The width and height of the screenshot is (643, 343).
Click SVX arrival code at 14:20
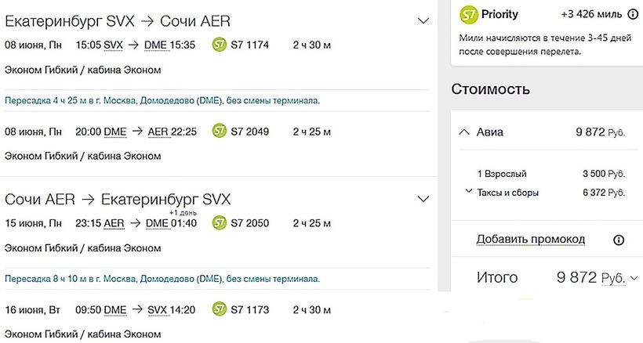pos(158,310)
